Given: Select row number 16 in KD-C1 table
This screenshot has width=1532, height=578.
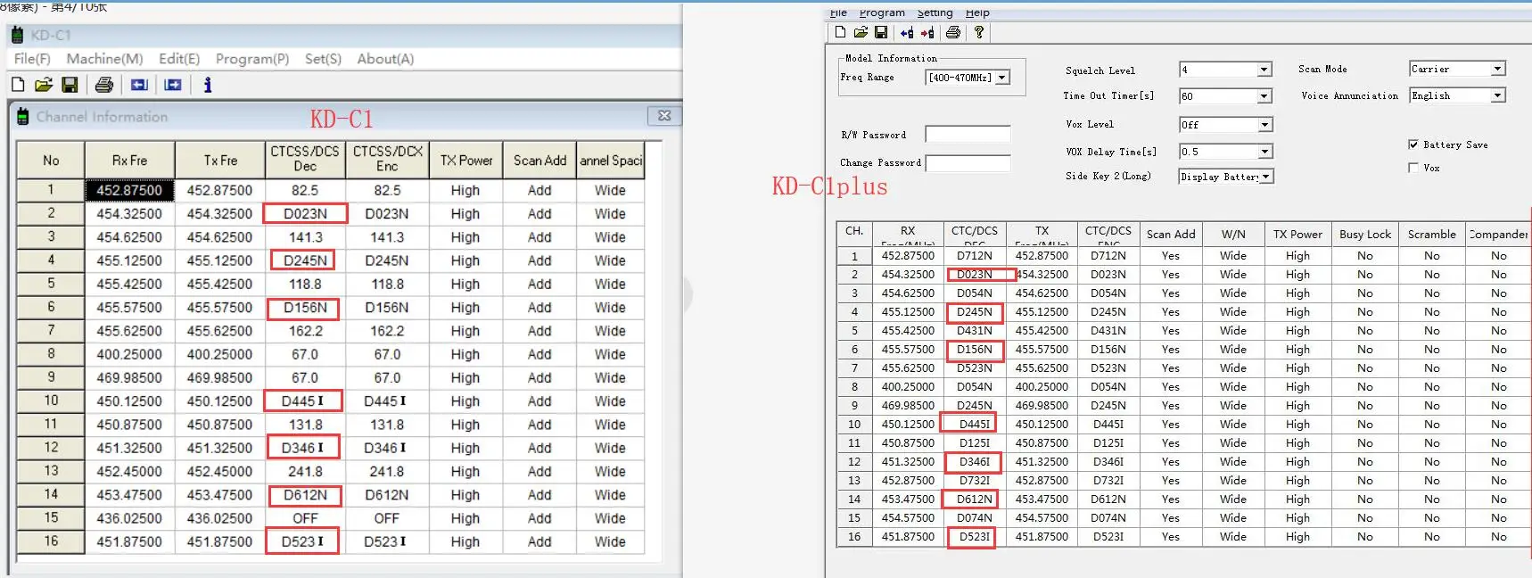Looking at the screenshot, I should pyautogui.click(x=51, y=541).
